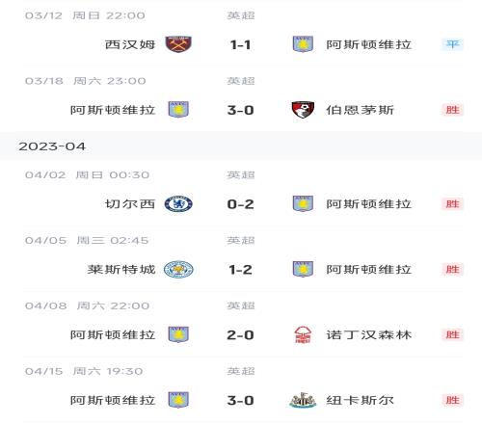
Task: Open team name 纽卡斯尔
Action: [360, 400]
